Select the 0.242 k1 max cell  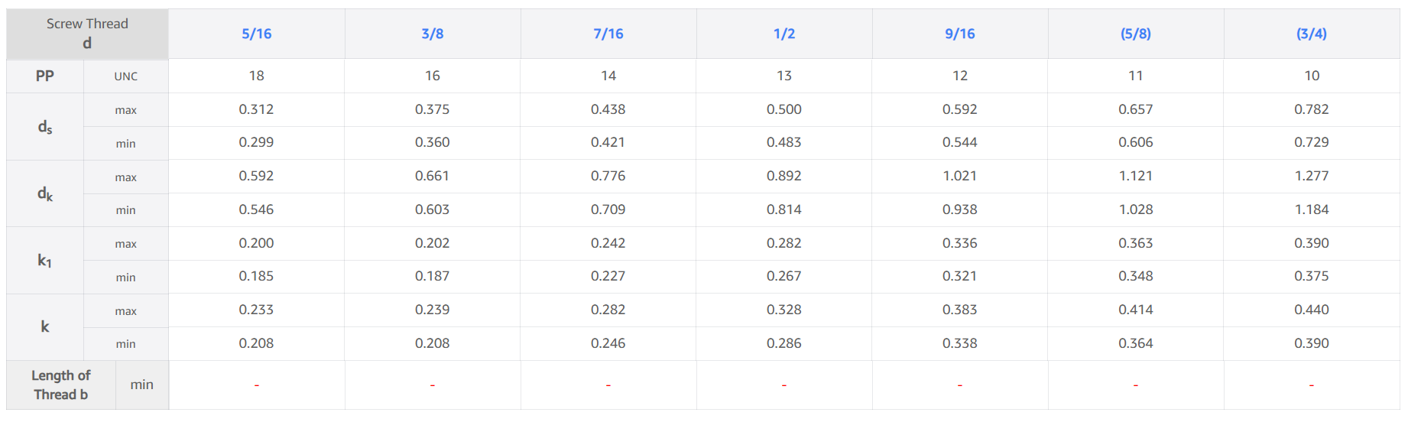[x=608, y=243]
